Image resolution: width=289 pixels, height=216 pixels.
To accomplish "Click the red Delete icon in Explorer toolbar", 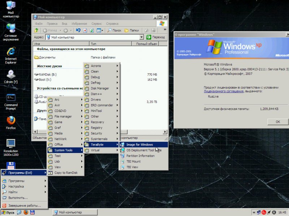I will 85,30.
